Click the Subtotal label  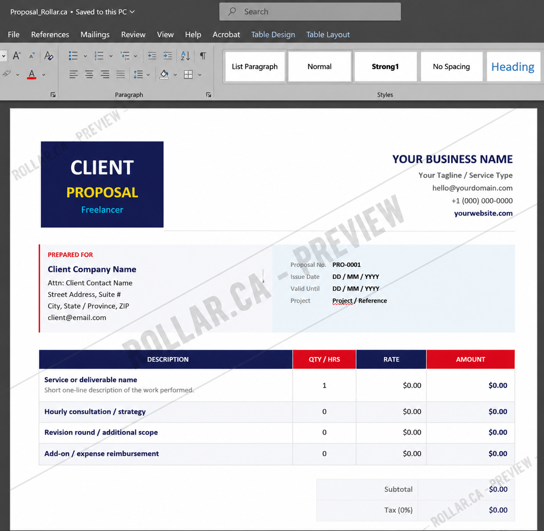(398, 489)
